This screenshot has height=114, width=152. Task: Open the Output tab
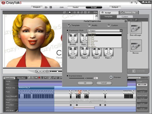tap(115, 7)
